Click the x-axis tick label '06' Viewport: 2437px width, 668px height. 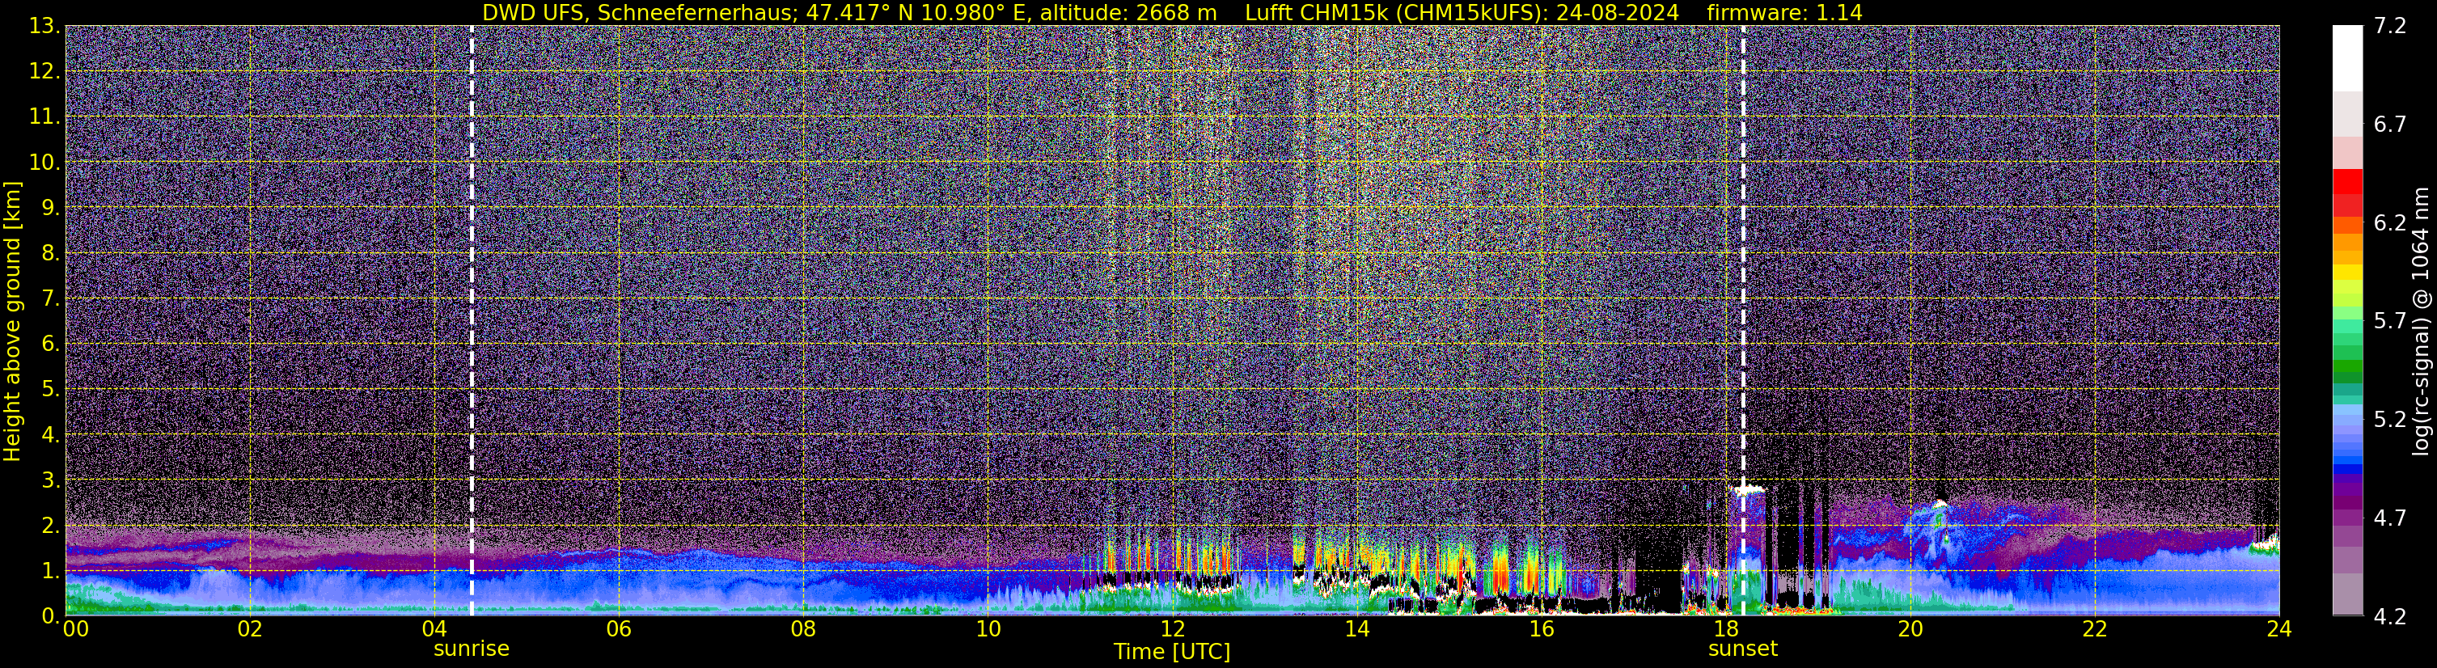[x=619, y=630]
